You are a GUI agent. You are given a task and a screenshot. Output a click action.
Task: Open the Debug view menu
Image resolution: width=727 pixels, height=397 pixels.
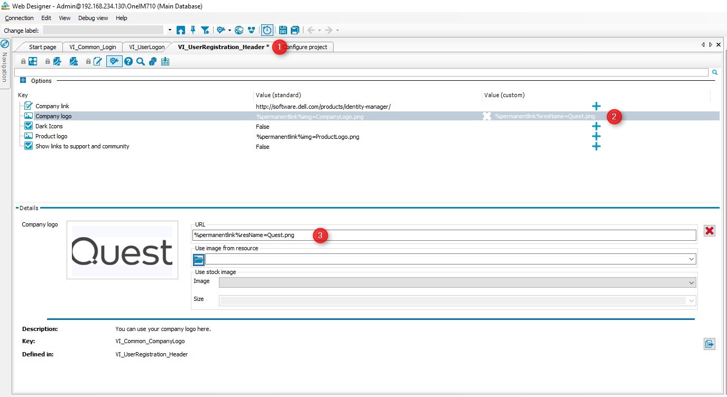[x=93, y=18]
